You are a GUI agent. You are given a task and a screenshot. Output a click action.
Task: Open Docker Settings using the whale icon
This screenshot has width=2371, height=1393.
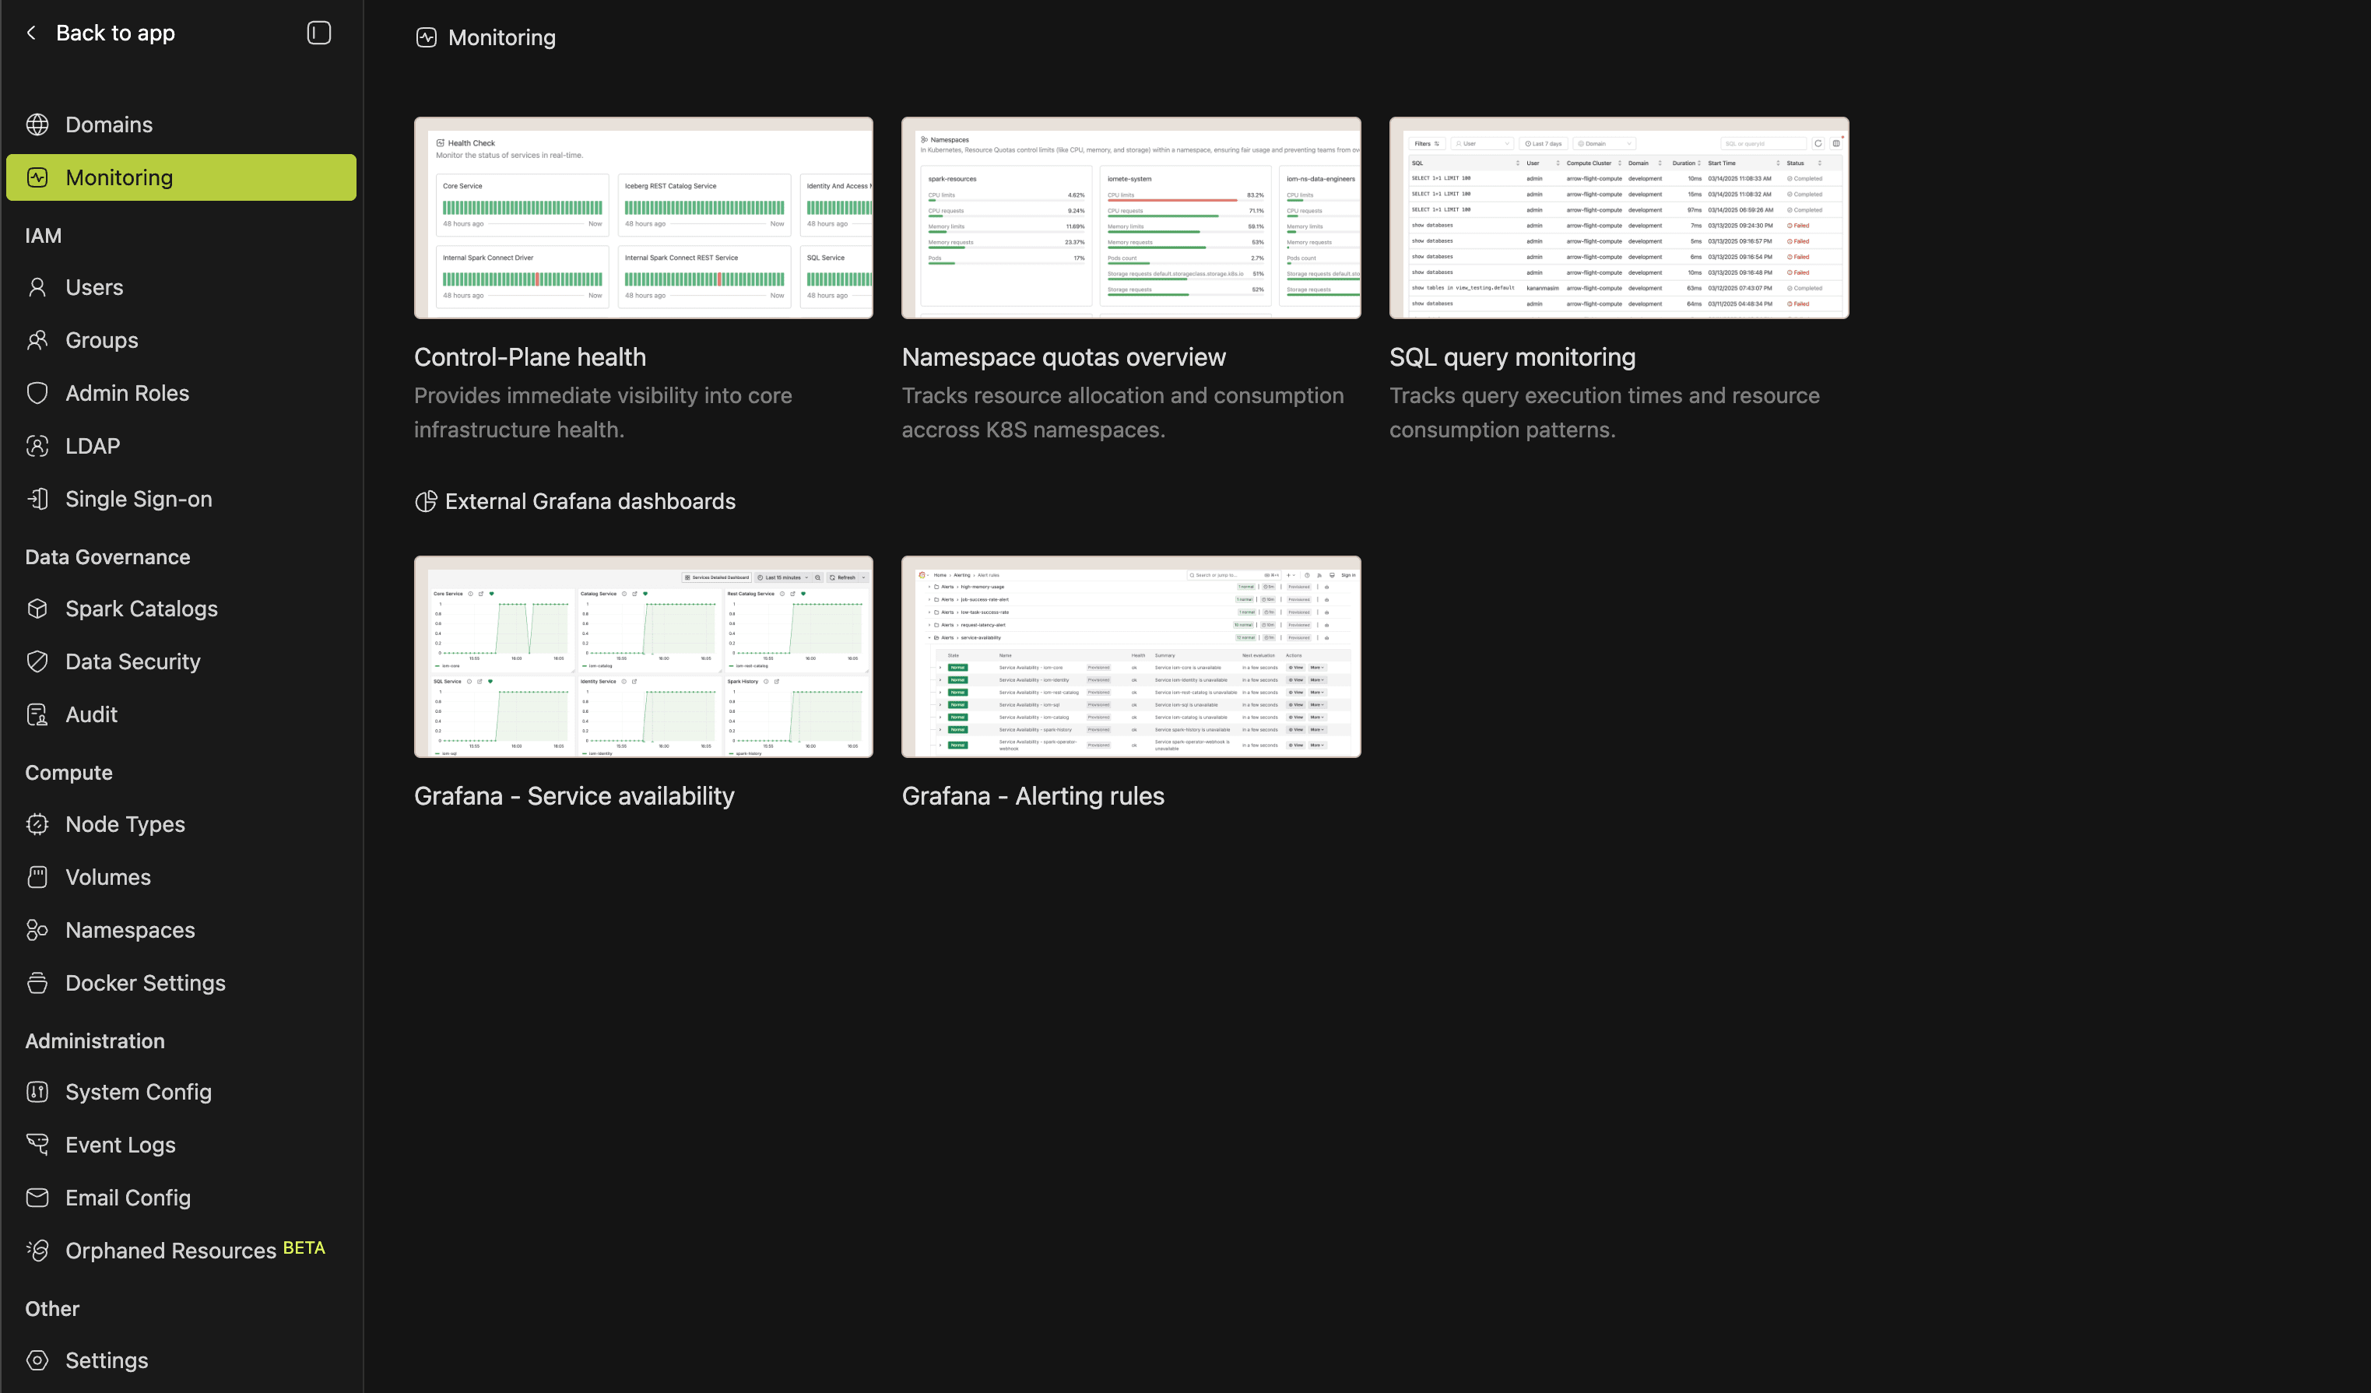click(37, 982)
